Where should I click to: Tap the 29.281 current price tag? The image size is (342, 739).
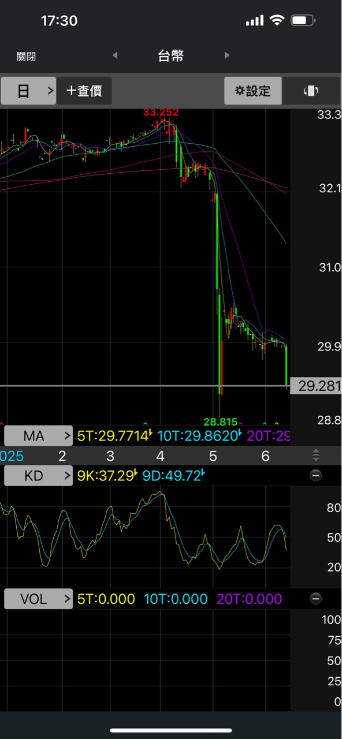point(316,386)
